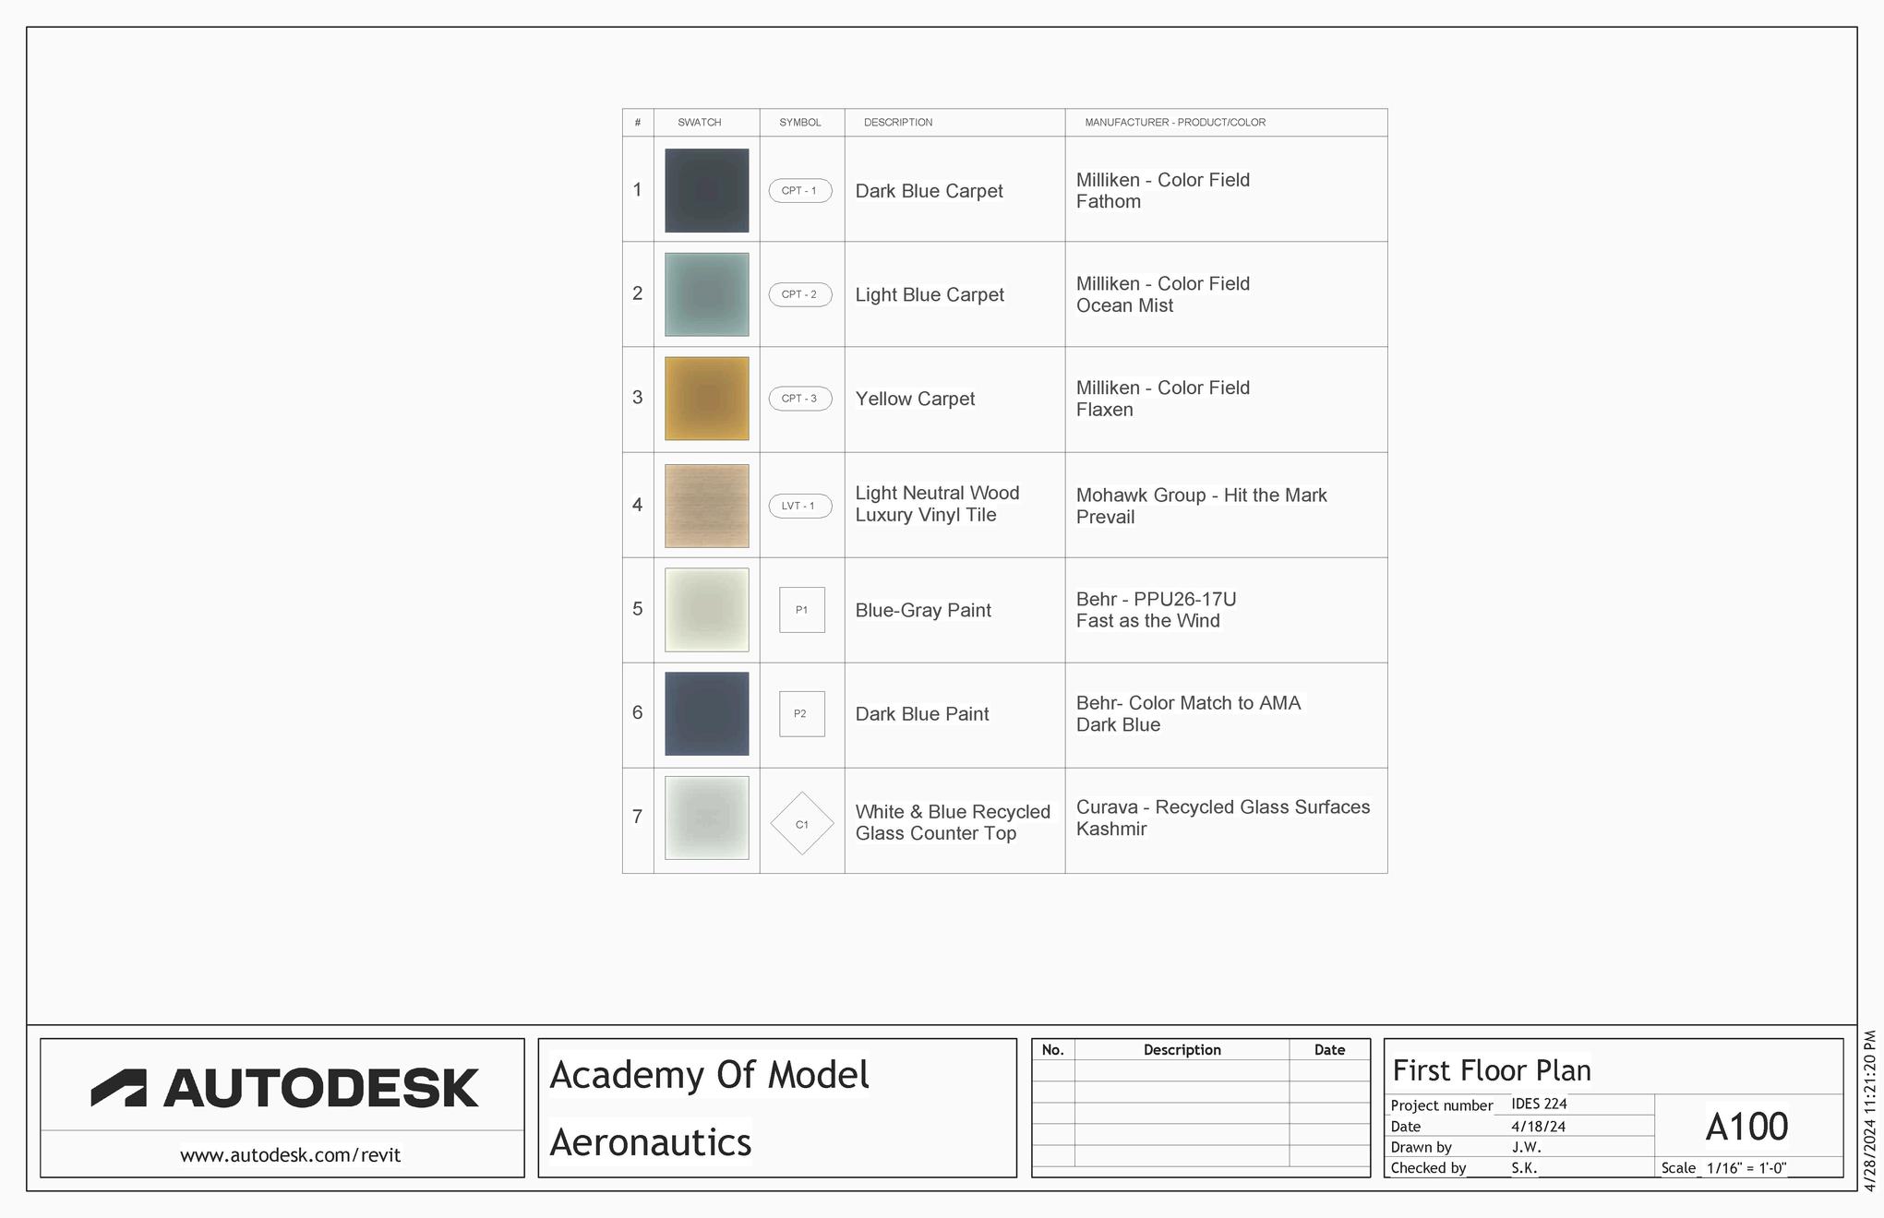Image resolution: width=1884 pixels, height=1218 pixels.
Task: Click the P2 square paint symbol
Action: tap(801, 714)
